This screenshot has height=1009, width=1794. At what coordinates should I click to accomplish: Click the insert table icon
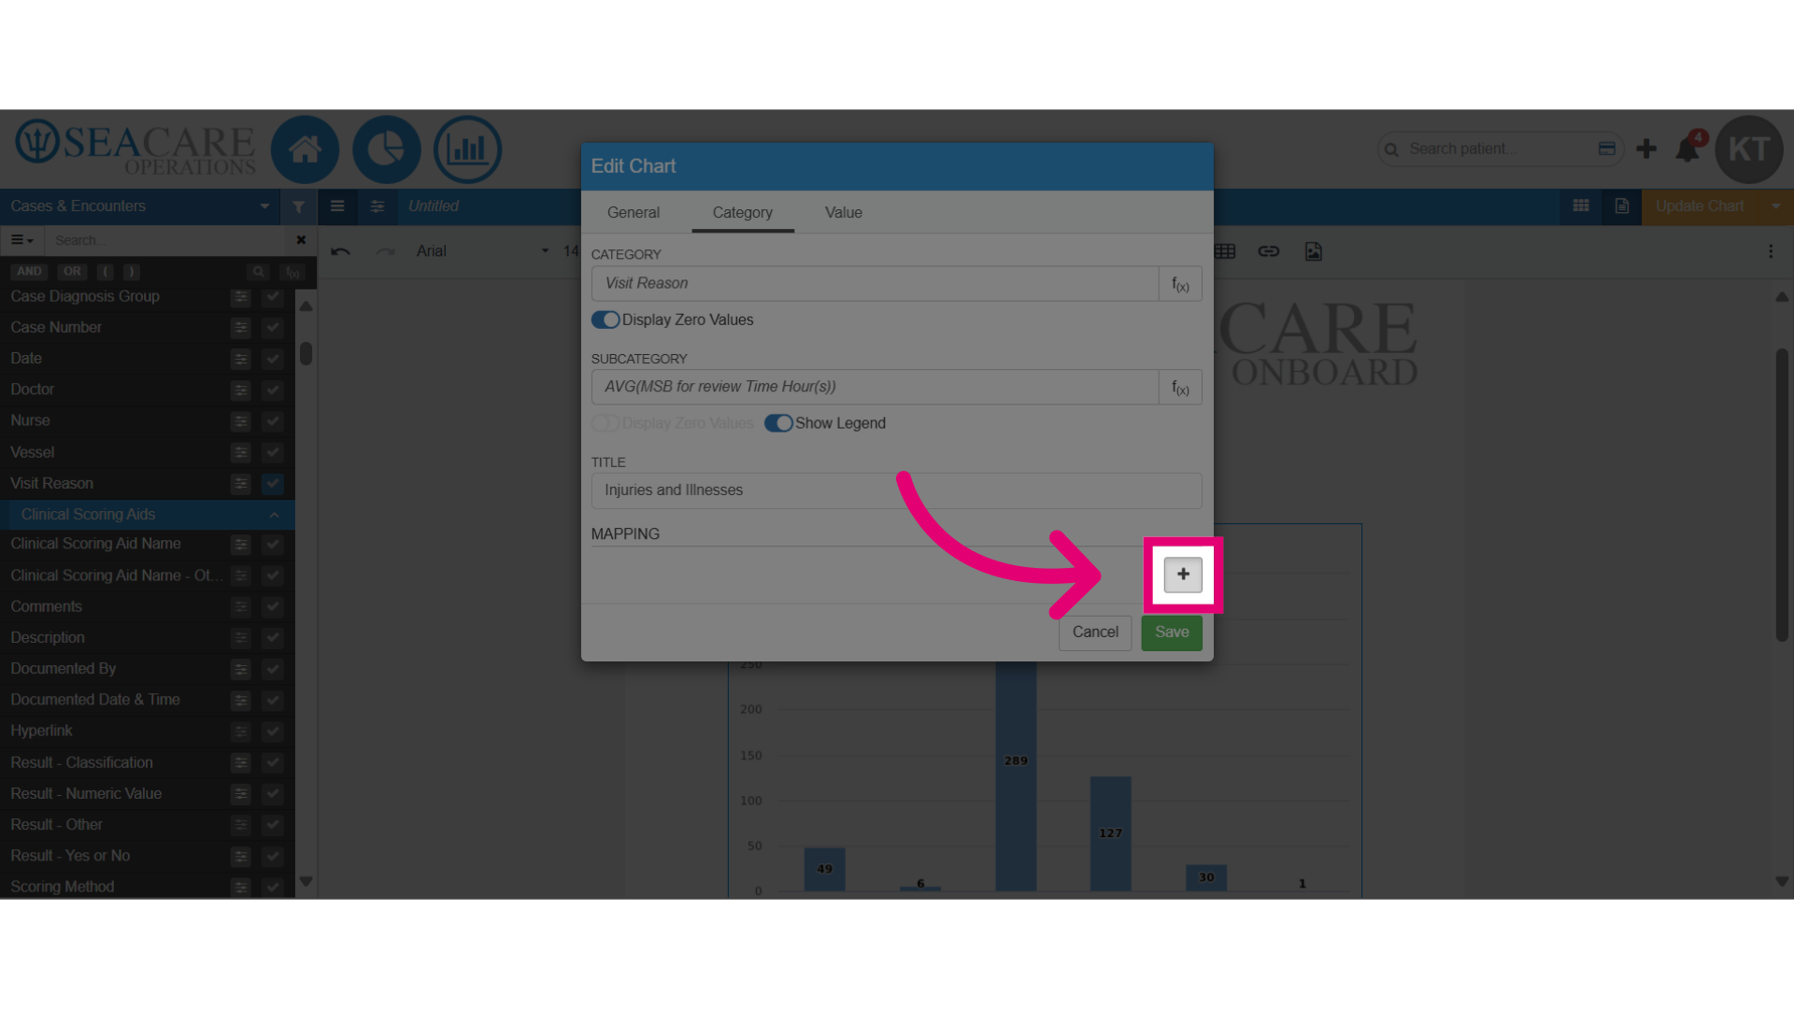click(1225, 251)
